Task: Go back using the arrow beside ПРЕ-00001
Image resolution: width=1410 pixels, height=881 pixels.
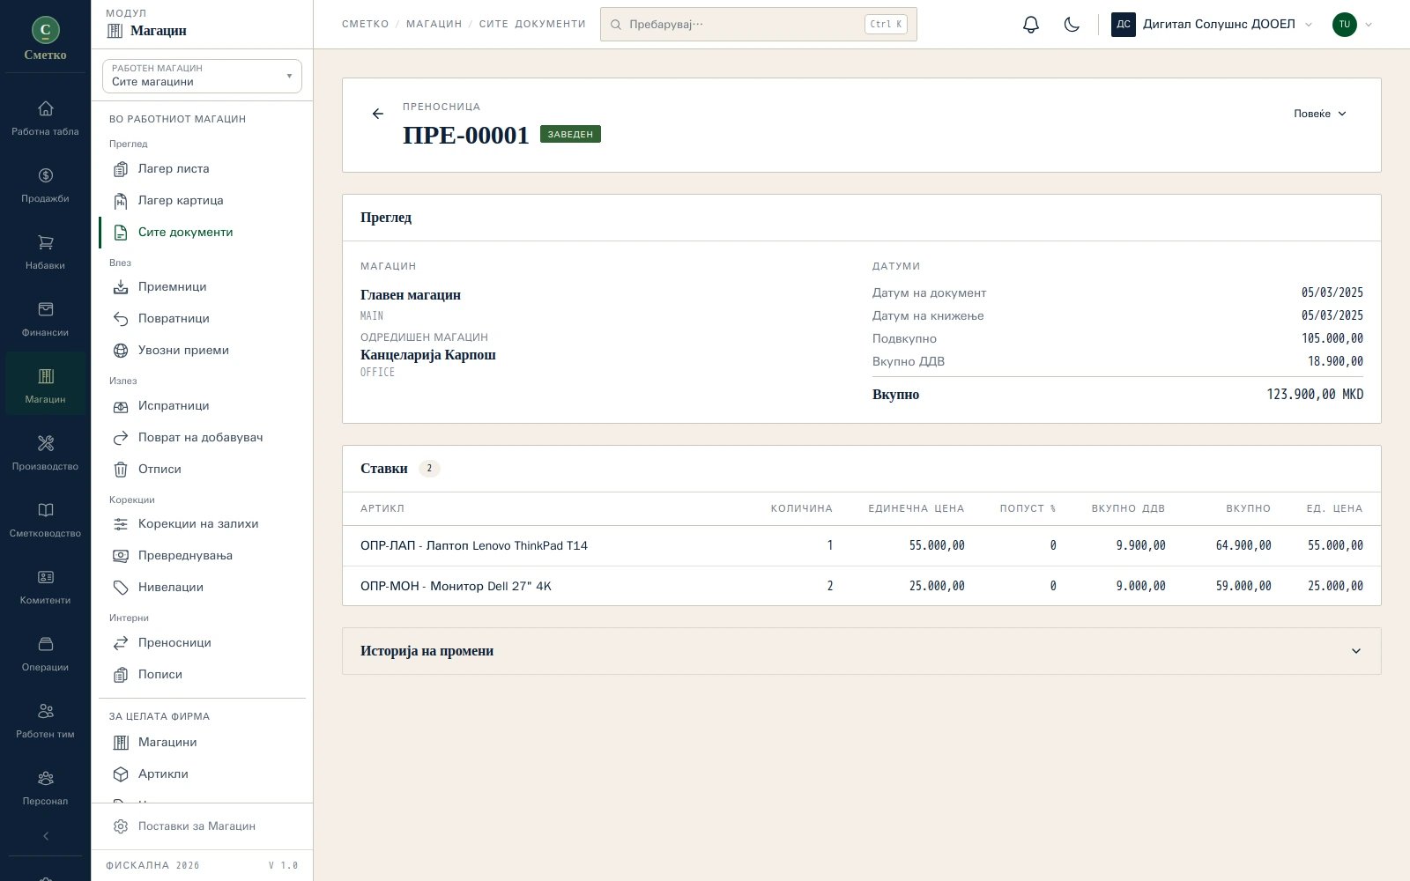Action: [x=378, y=114]
